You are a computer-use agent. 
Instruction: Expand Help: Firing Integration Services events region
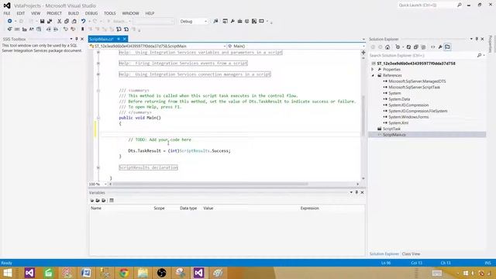[98, 64]
